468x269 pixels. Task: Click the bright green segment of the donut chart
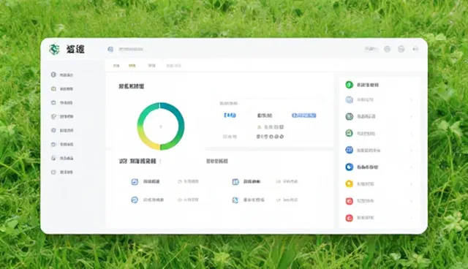[173, 143]
